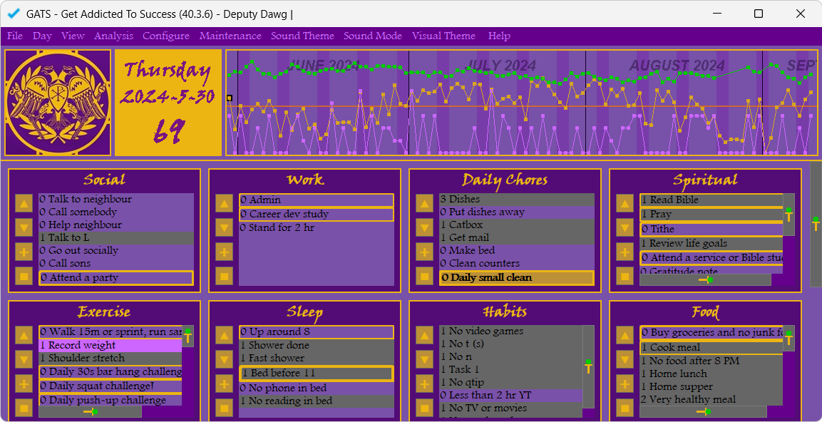Click the plus icon in the Exercise panel
Viewport: 822px width, 422px height.
(x=24, y=384)
